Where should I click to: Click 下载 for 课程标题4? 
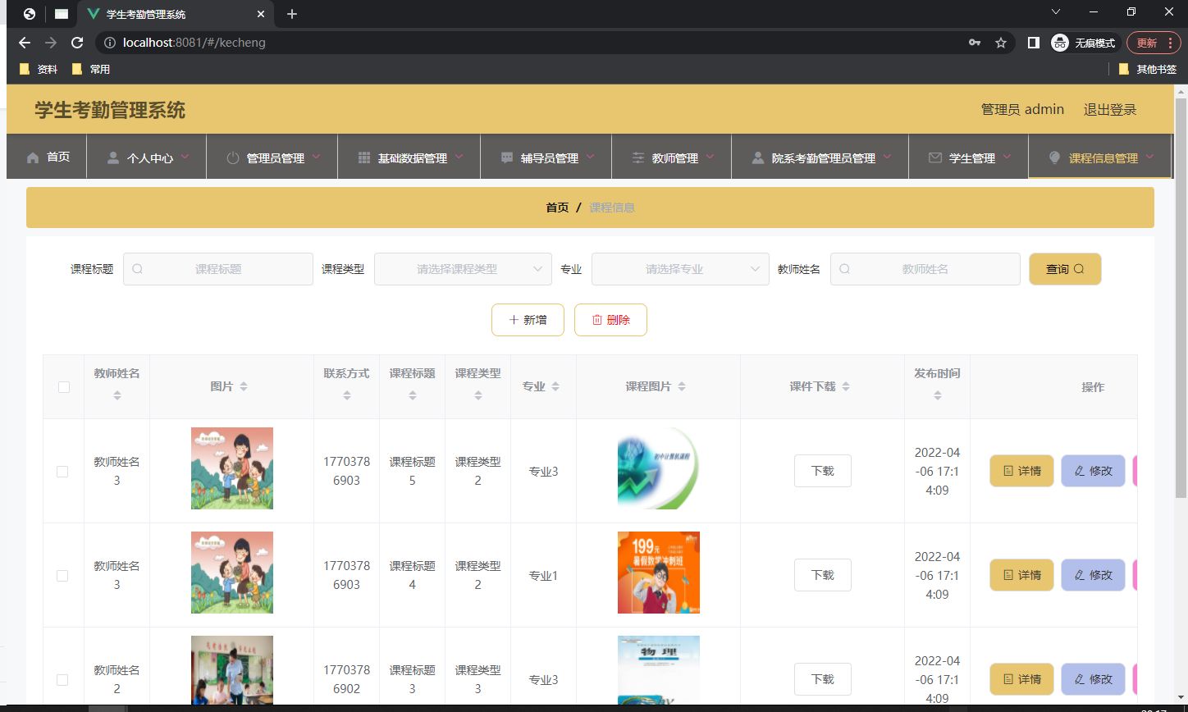[822, 575]
